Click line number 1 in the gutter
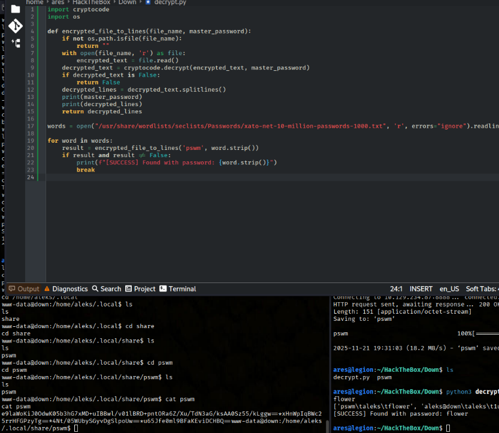 click(32, 9)
